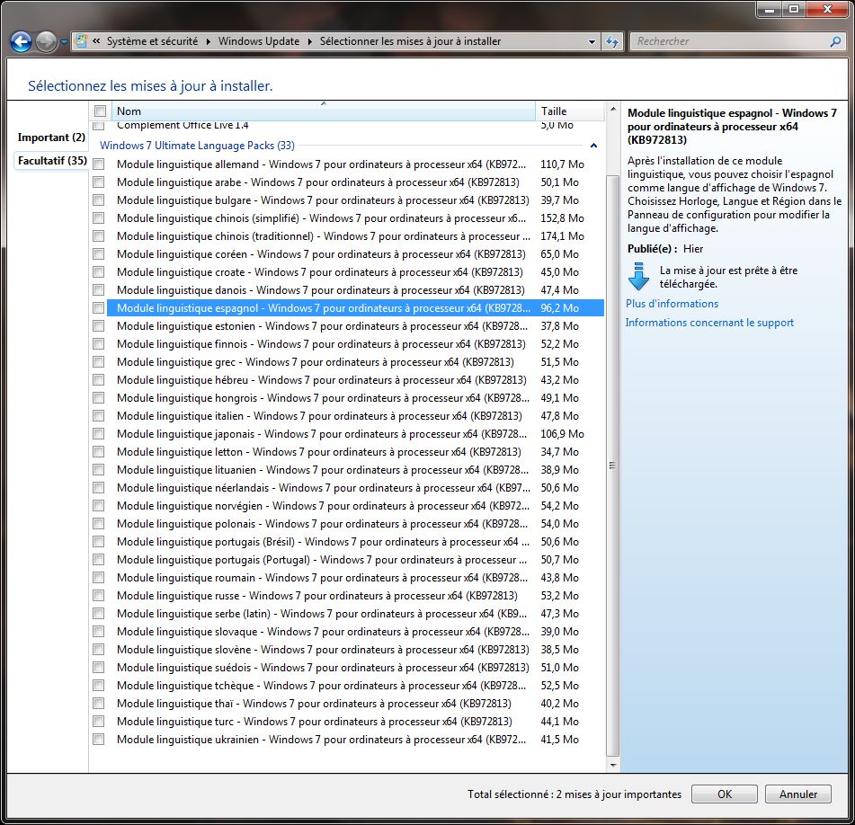Toggle the select-all checkbox in header
The width and height of the screenshot is (855, 825).
(x=100, y=111)
